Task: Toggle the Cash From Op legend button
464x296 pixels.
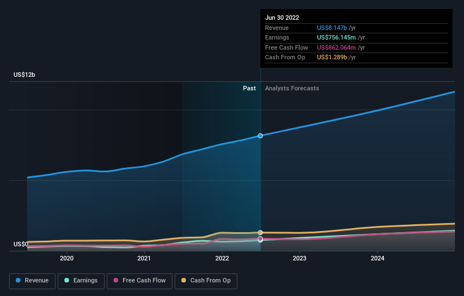Action: pyautogui.click(x=206, y=281)
